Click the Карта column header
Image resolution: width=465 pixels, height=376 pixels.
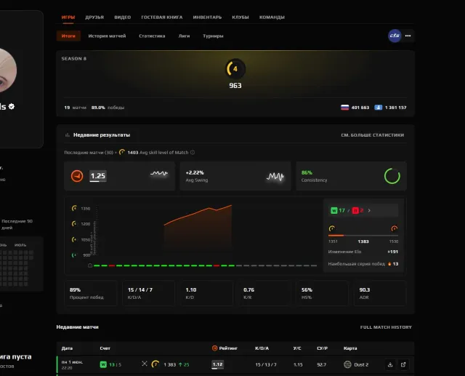coord(350,348)
